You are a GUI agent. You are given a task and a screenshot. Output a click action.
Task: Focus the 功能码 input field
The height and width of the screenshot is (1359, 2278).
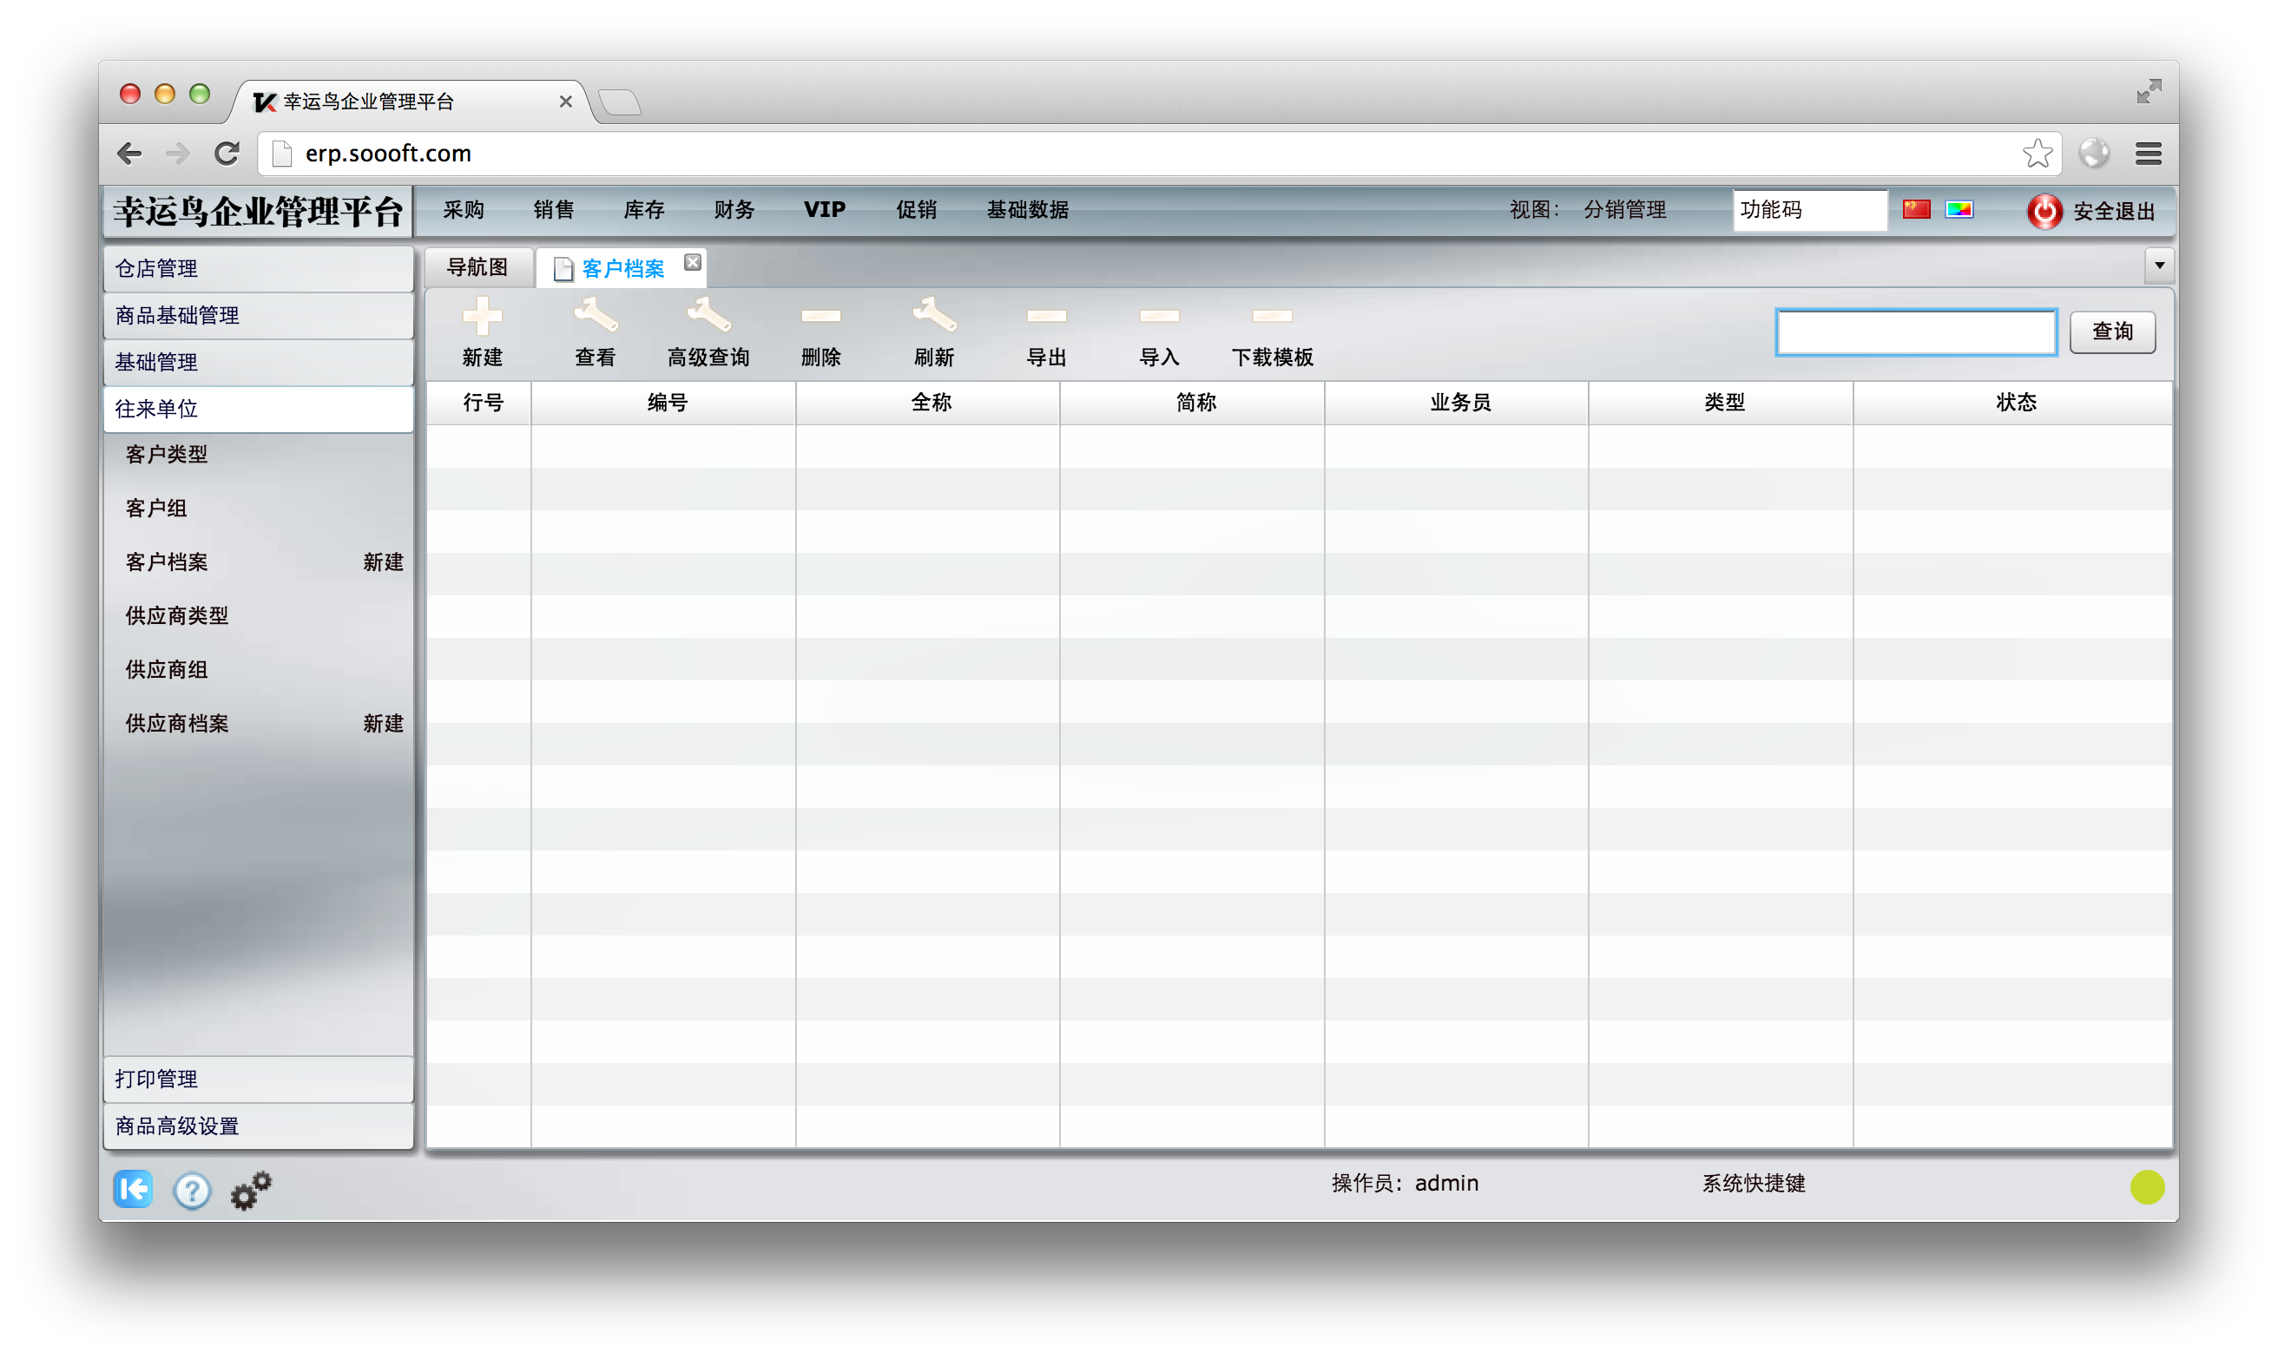1809,210
